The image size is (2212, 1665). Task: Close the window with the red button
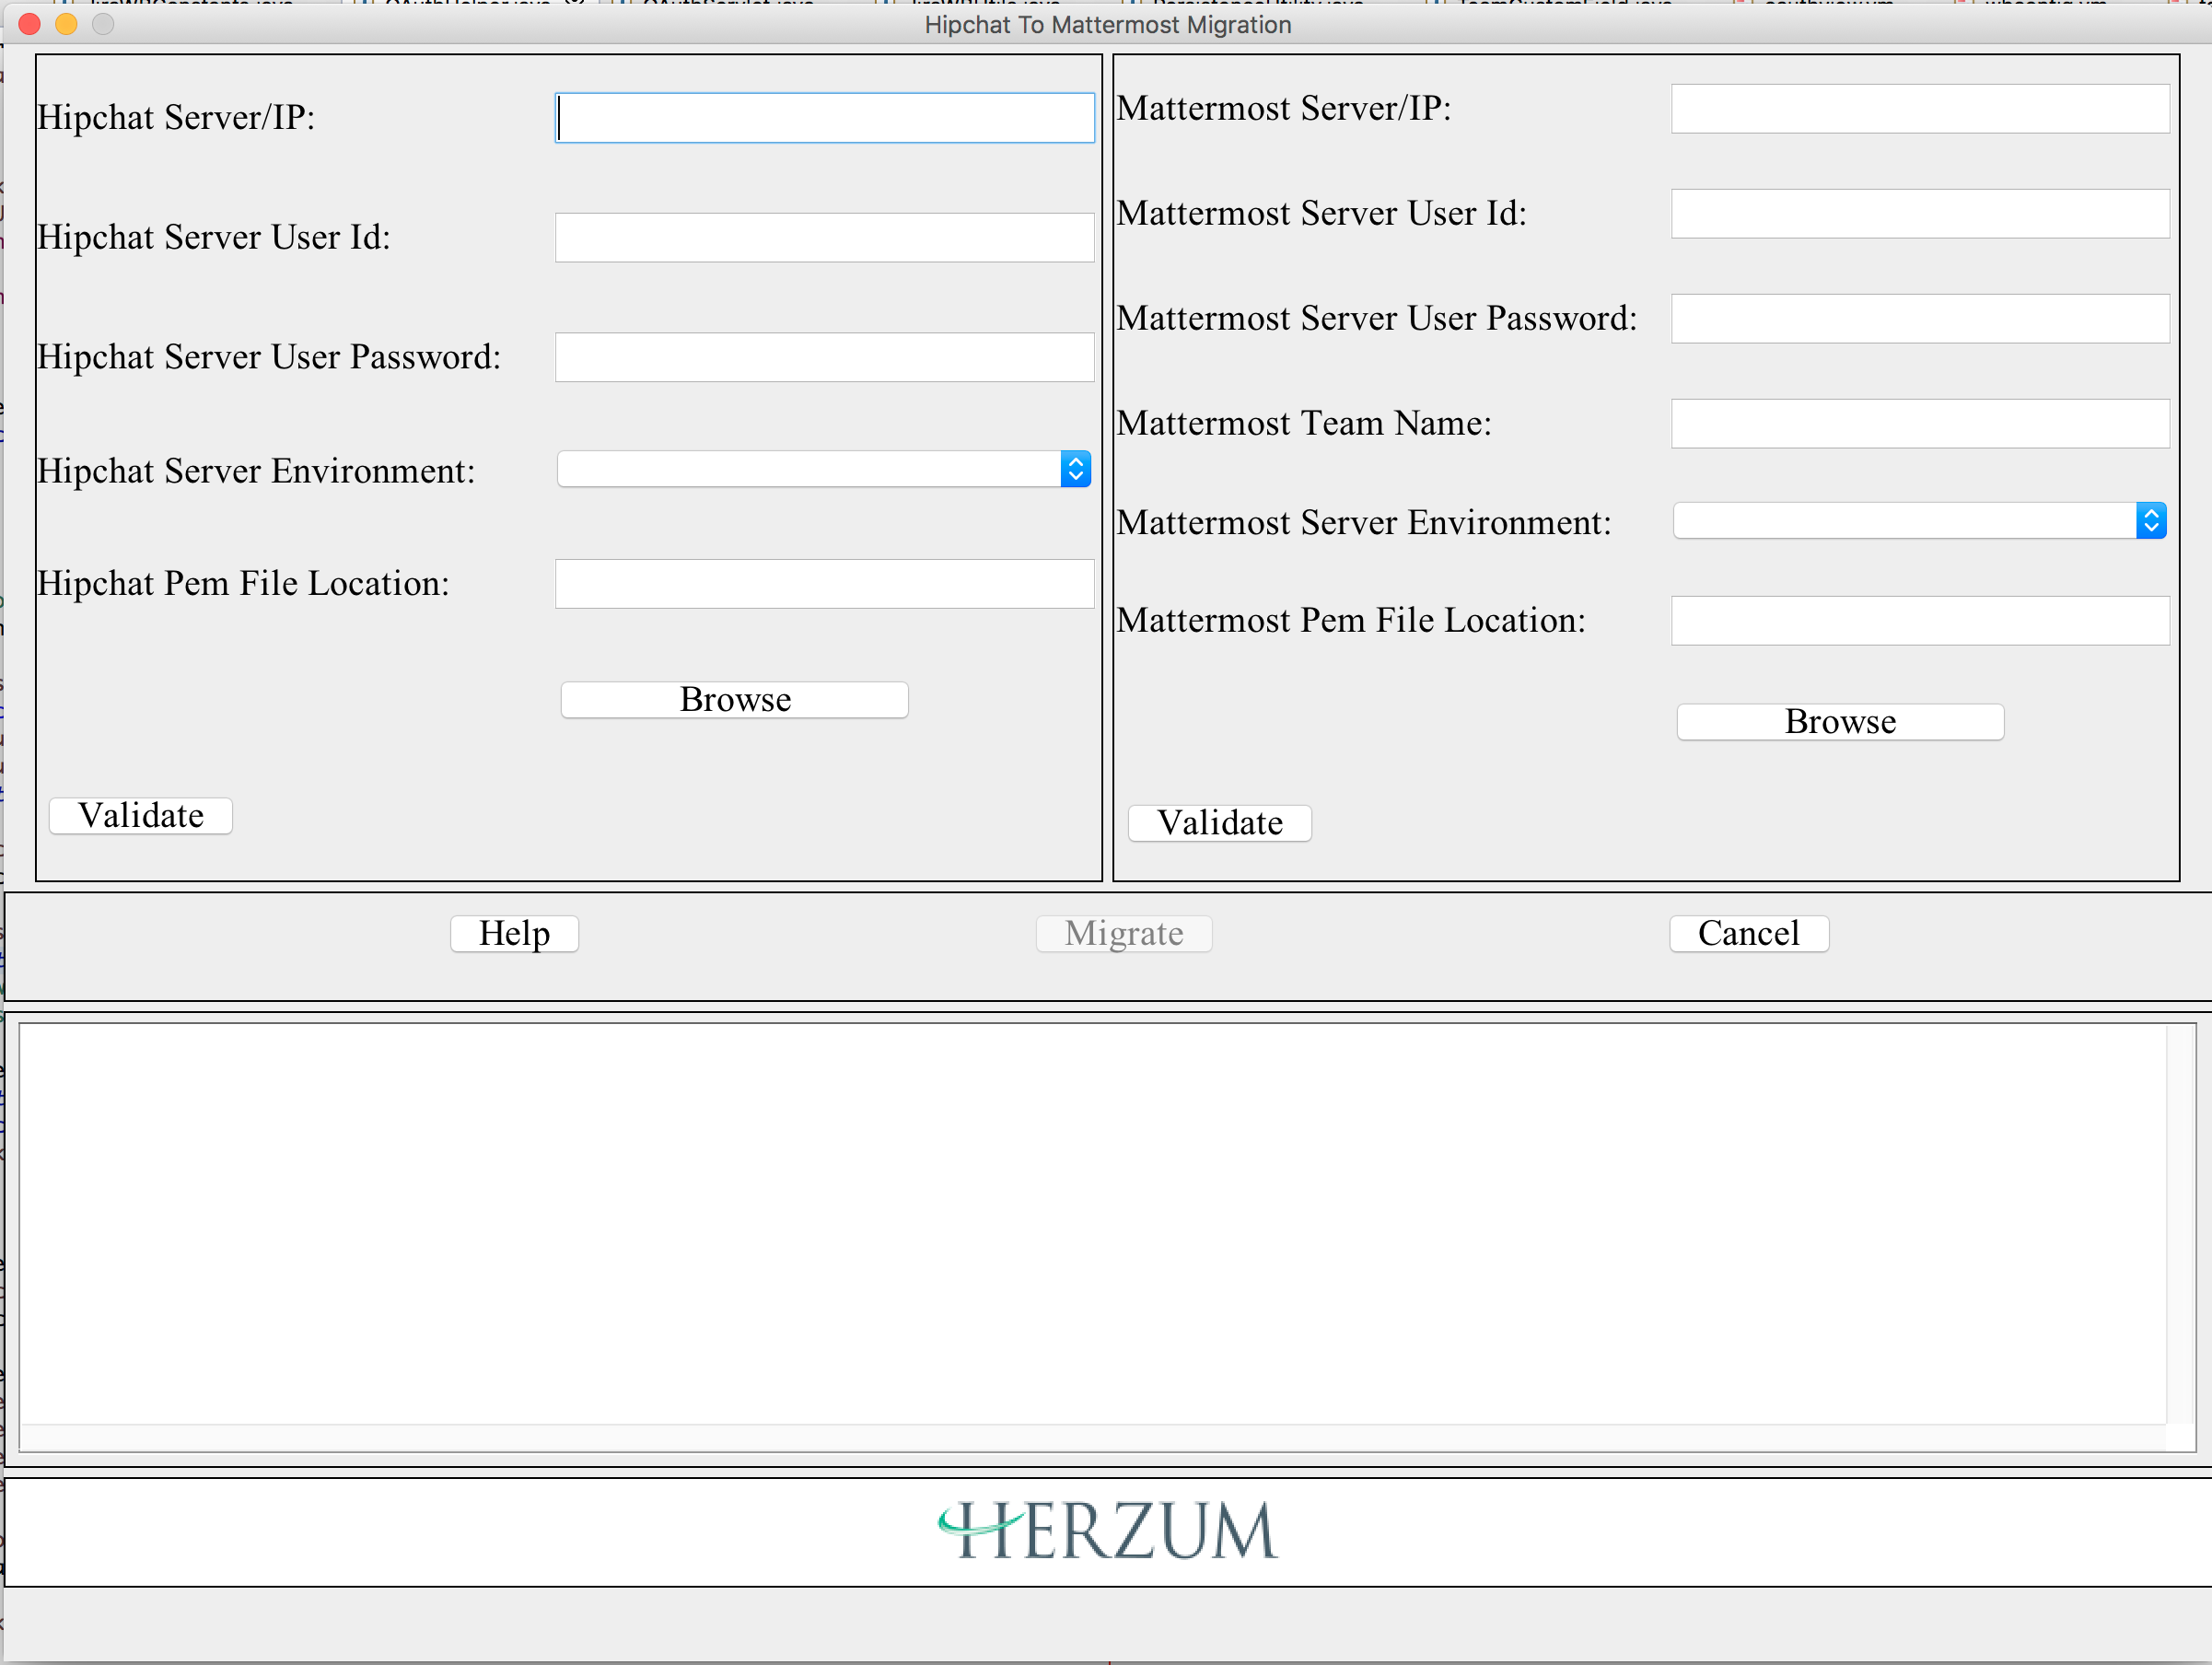click(x=29, y=24)
